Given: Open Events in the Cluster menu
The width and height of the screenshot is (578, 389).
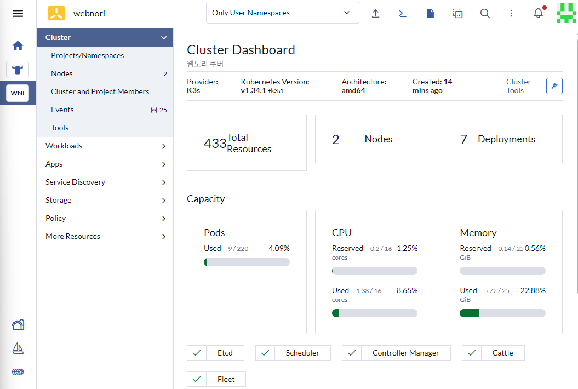Looking at the screenshot, I should point(62,110).
